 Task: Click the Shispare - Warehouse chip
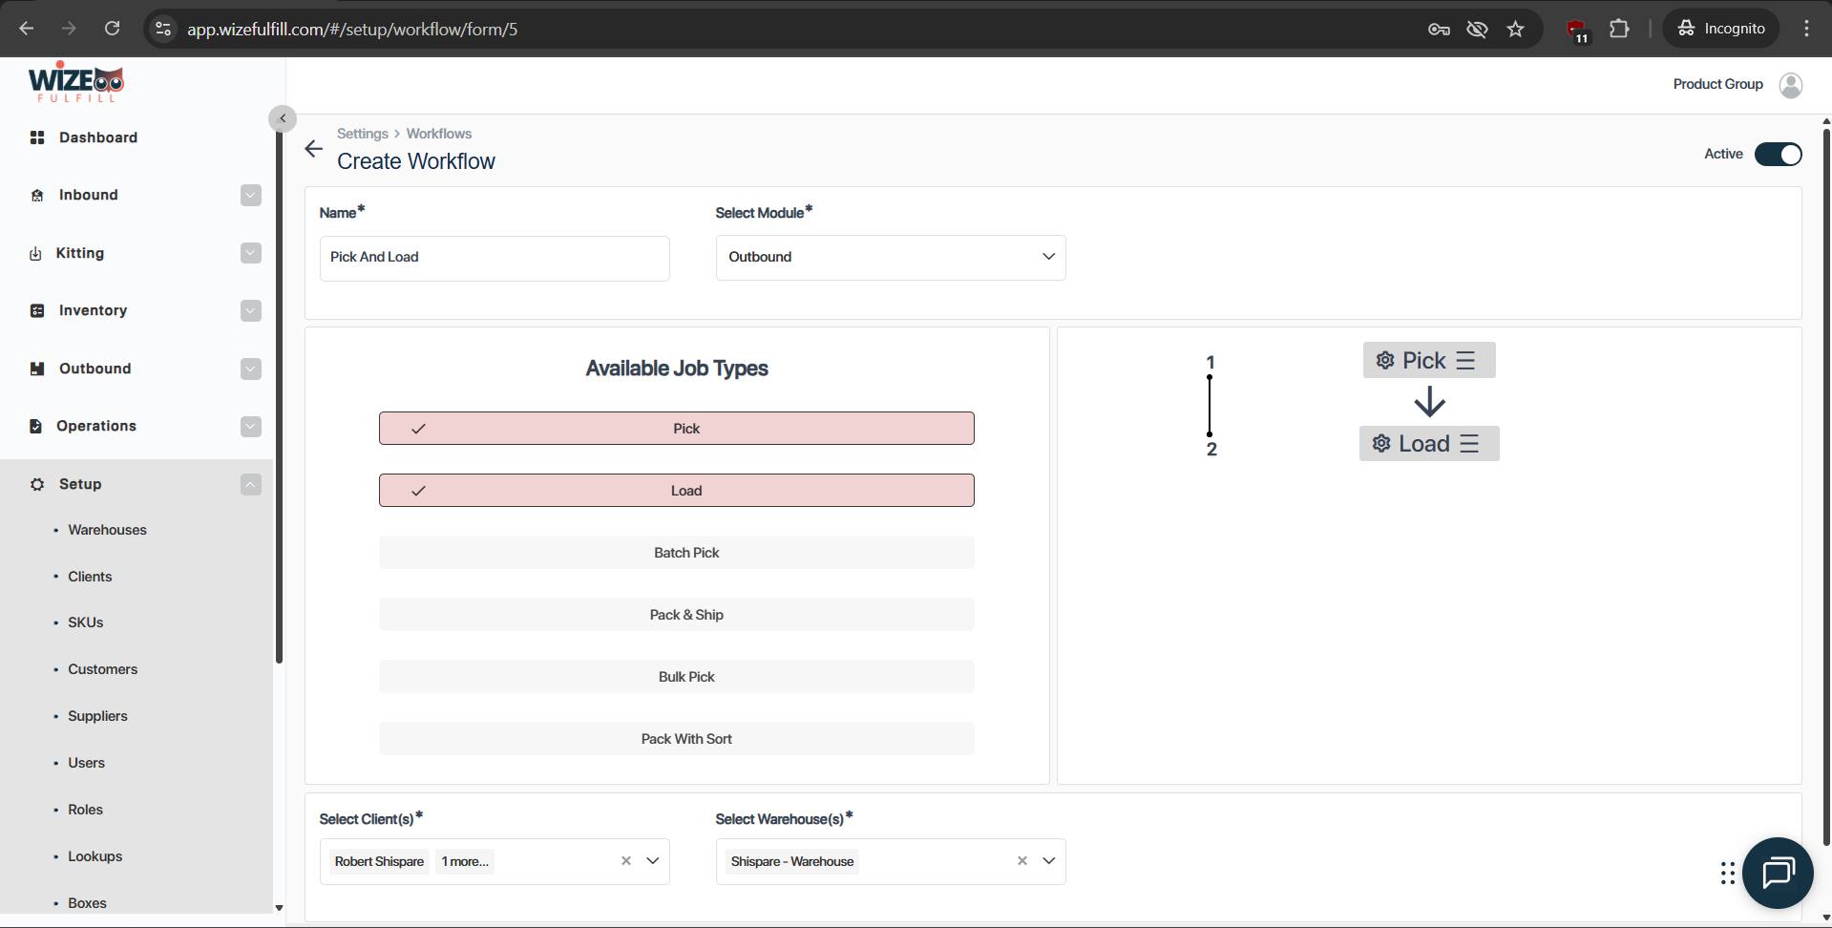coord(792,861)
